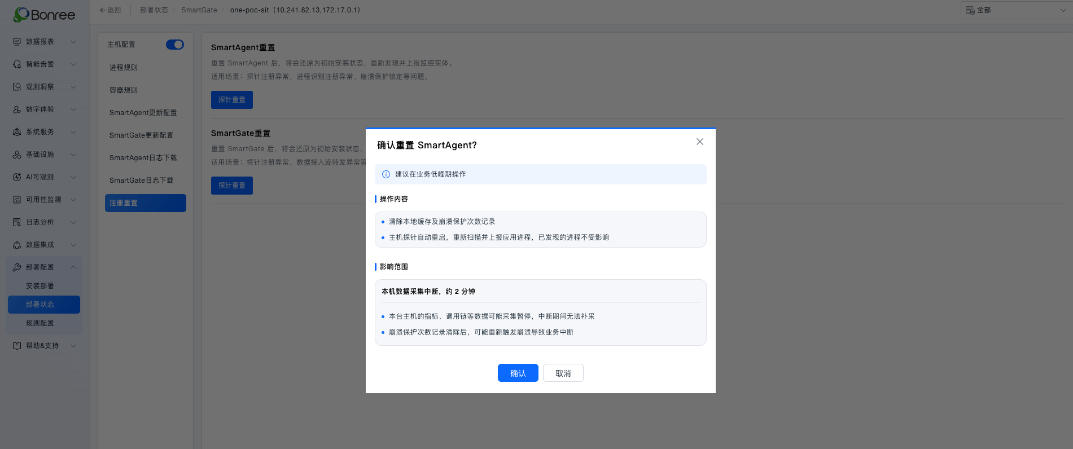Open SmartAgent更新配置 settings tab
This screenshot has width=1073, height=449.
point(146,113)
